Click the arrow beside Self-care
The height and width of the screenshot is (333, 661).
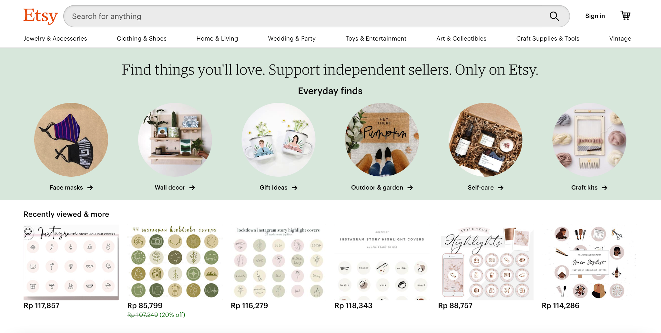click(501, 187)
